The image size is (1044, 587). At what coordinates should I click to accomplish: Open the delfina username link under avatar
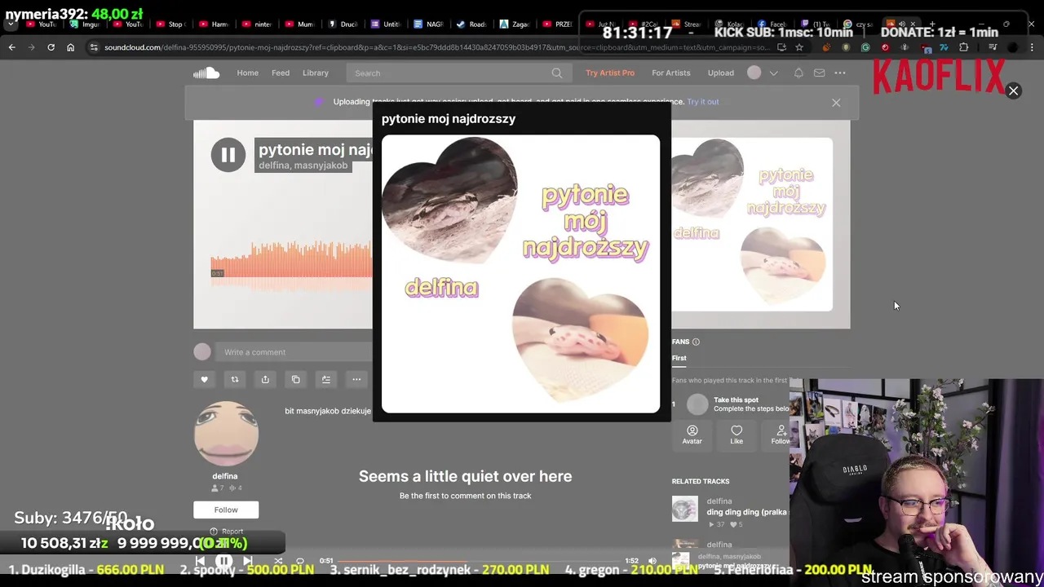(x=225, y=476)
